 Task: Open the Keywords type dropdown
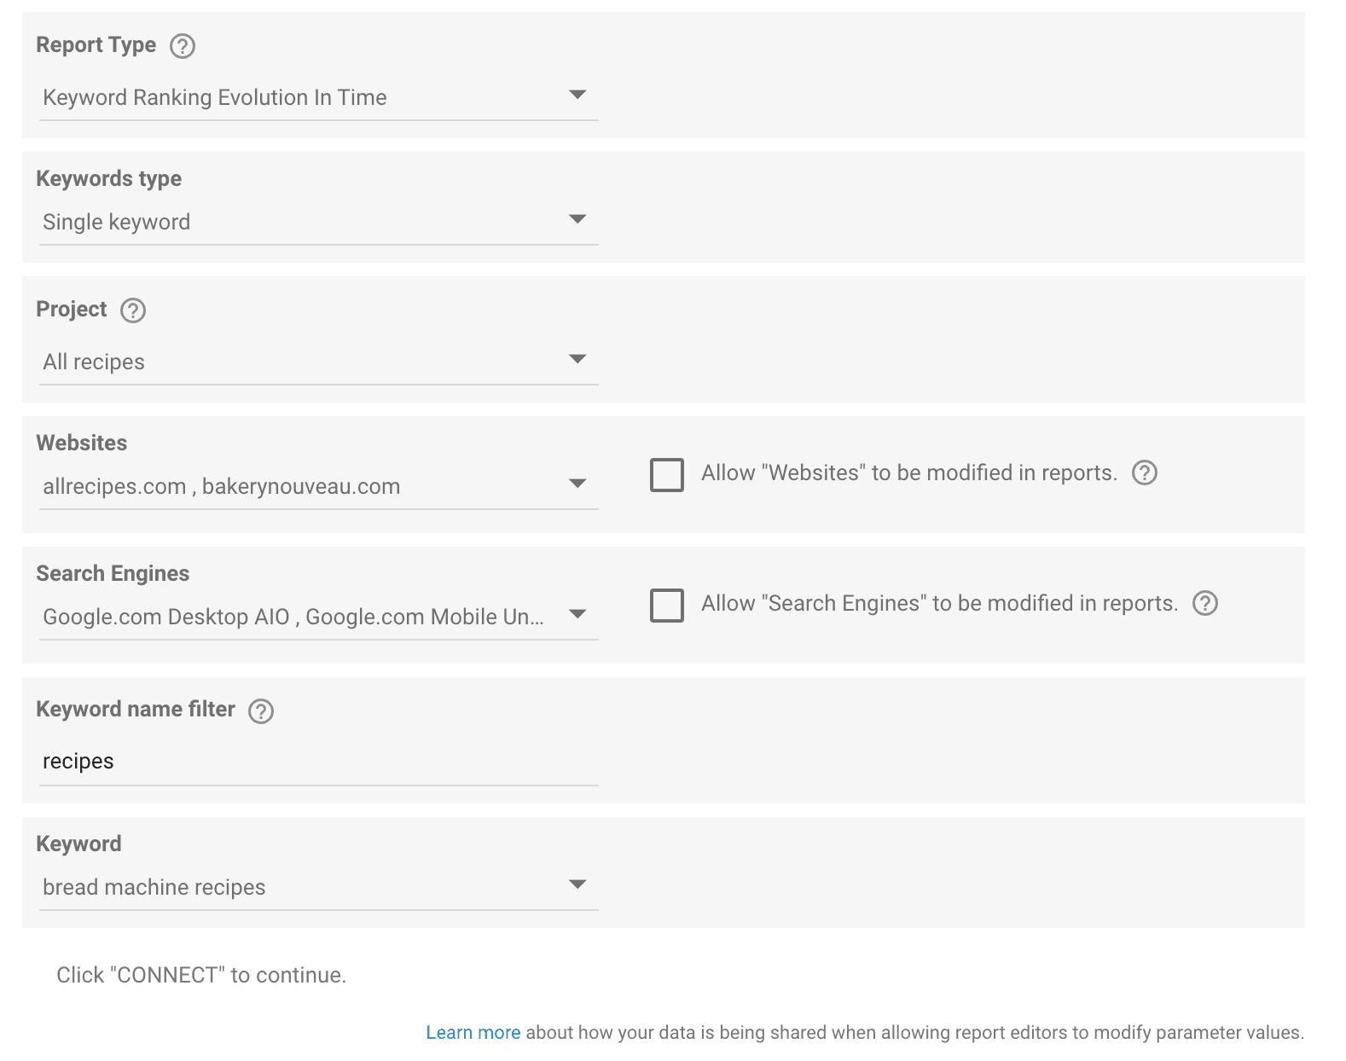click(319, 222)
